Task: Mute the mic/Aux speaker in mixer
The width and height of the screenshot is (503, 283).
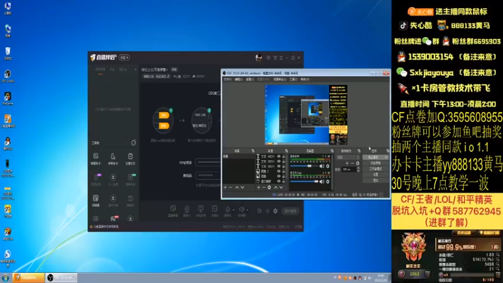Action: pyautogui.click(x=322, y=182)
